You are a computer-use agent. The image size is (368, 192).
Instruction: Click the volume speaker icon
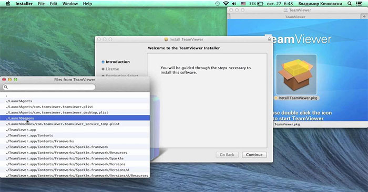tap(234, 4)
